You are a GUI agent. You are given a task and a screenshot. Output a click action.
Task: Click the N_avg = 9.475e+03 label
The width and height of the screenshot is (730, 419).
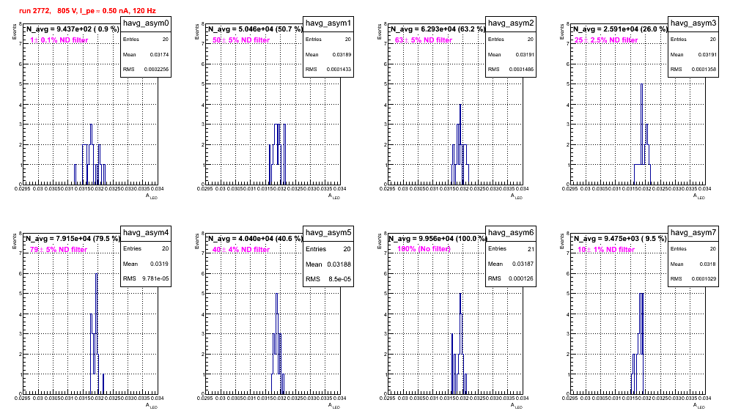coord(620,238)
